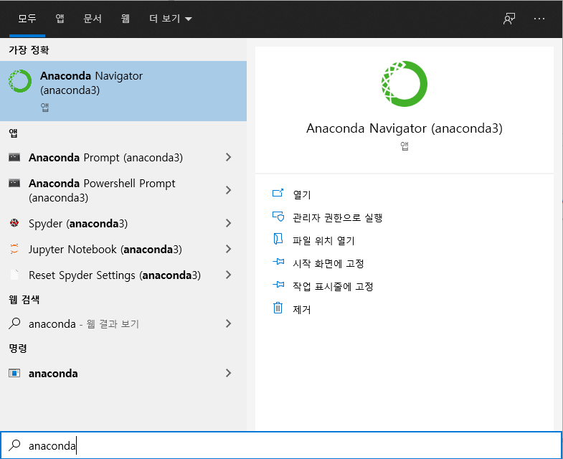Image resolution: width=563 pixels, height=459 pixels.
Task: Expand the anaconda command chevron
Action: click(x=228, y=373)
